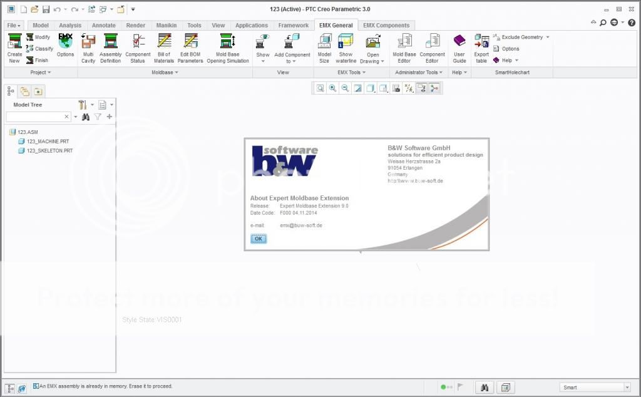Toggle the datum display filters in view toolbar
Viewport: 641px width, 397px height.
[409, 89]
